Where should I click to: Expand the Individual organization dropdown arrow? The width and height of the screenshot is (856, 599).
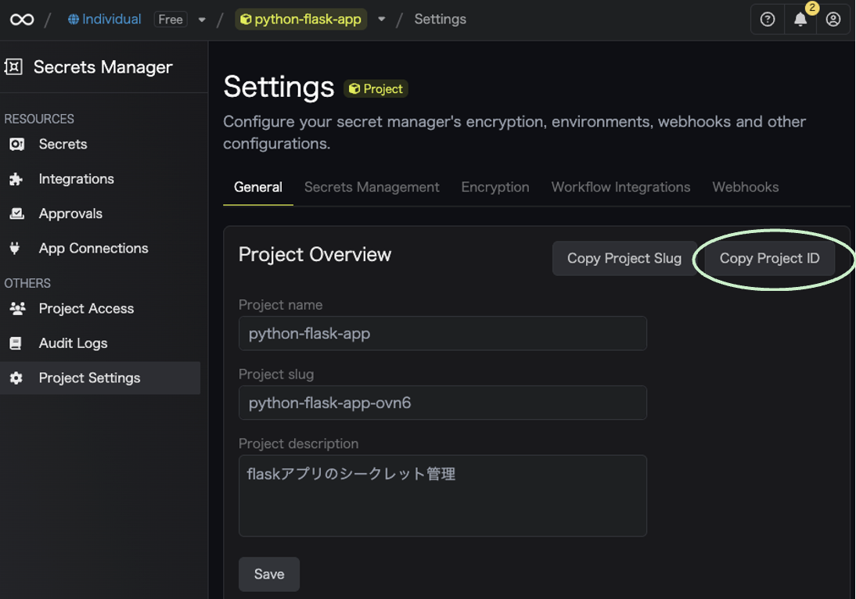pyautogui.click(x=202, y=20)
